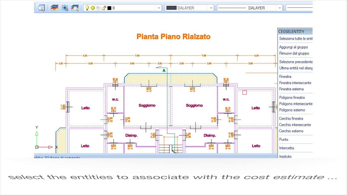Select Cerchio intersecante option
Image resolution: width=347 pixels, height=195 pixels.
[x=295, y=125]
